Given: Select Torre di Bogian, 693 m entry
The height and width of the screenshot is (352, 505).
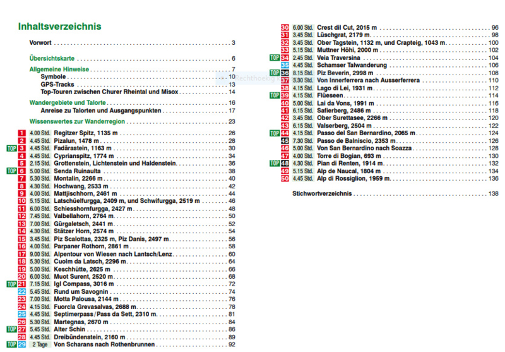Looking at the screenshot, I should click(x=349, y=156).
